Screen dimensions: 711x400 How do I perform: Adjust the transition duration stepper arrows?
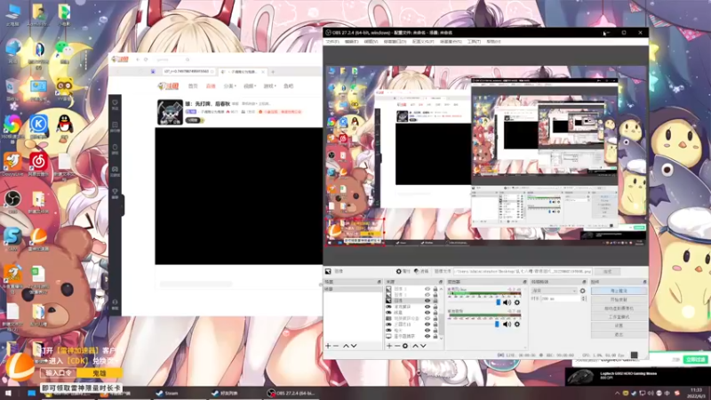(x=584, y=299)
